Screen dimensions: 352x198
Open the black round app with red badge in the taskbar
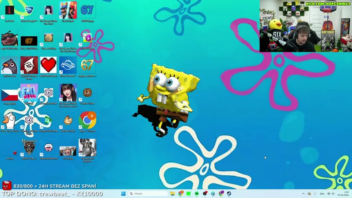pyautogui.click(x=205, y=193)
